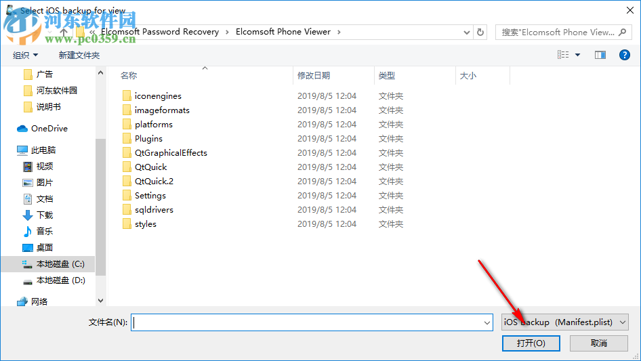Expand the view options dropdown arrow
The height and width of the screenshot is (361, 641).
coord(577,55)
